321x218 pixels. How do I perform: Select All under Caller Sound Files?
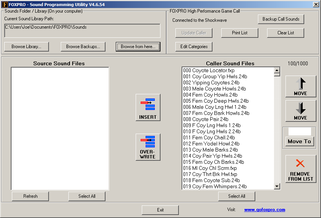(237, 196)
